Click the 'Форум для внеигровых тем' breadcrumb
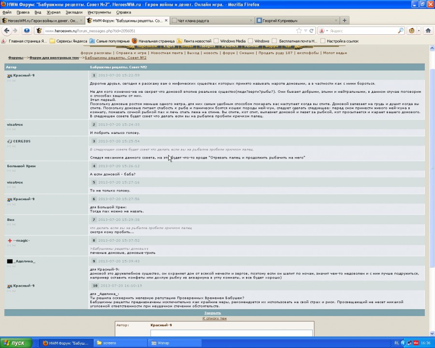The width and height of the screenshot is (435, 348). [54, 58]
